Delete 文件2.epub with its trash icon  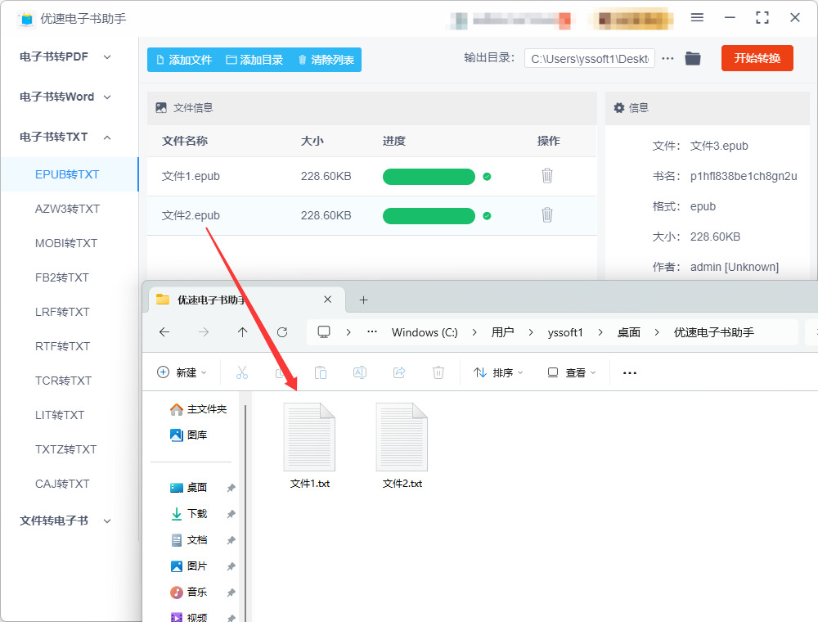pos(546,215)
